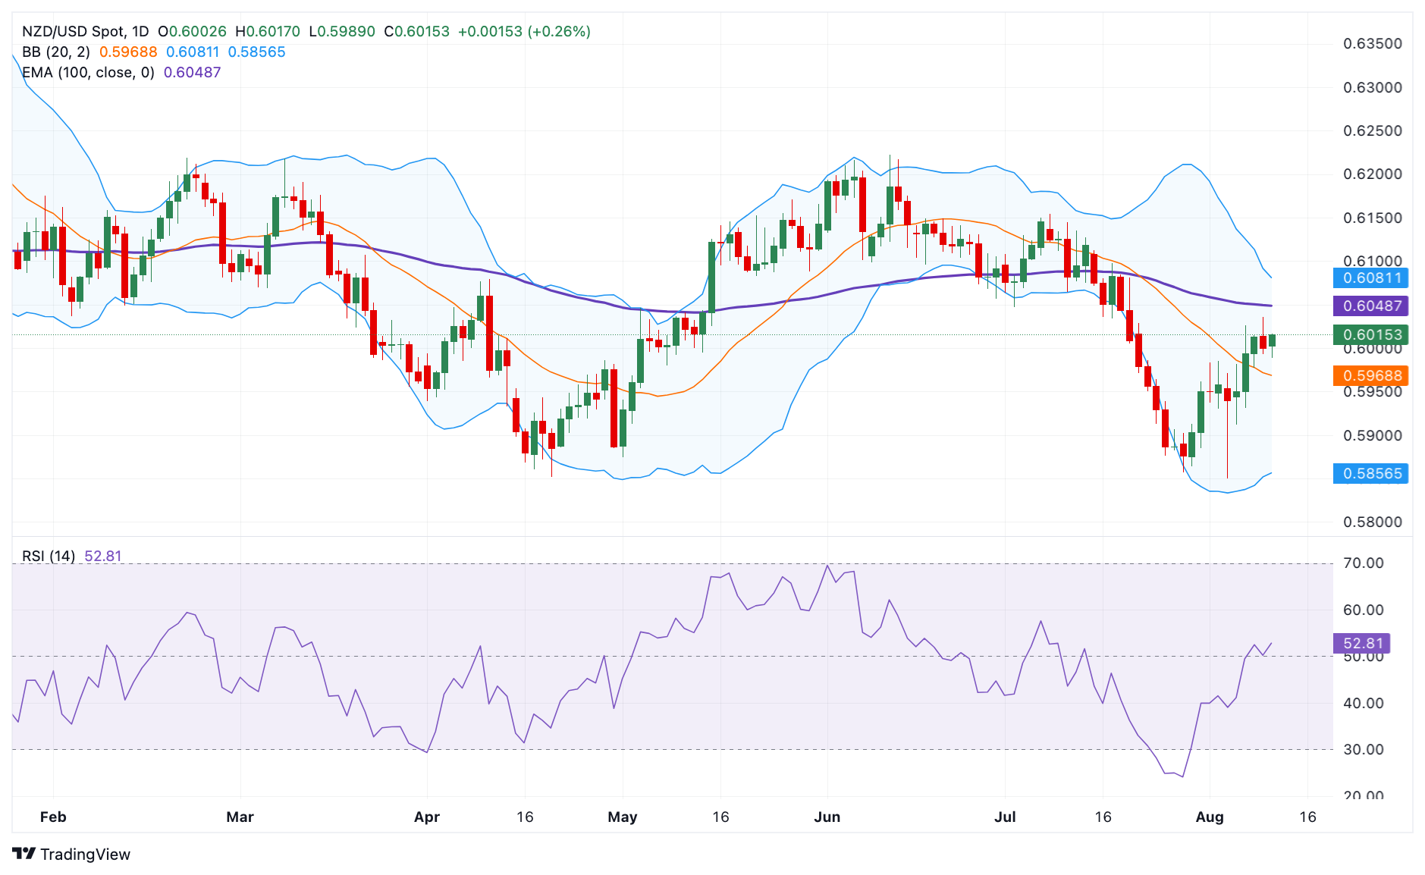The image size is (1425, 875).
Task: Click the upper Bollinger band 0.60811 price tag
Action: [x=1370, y=278]
